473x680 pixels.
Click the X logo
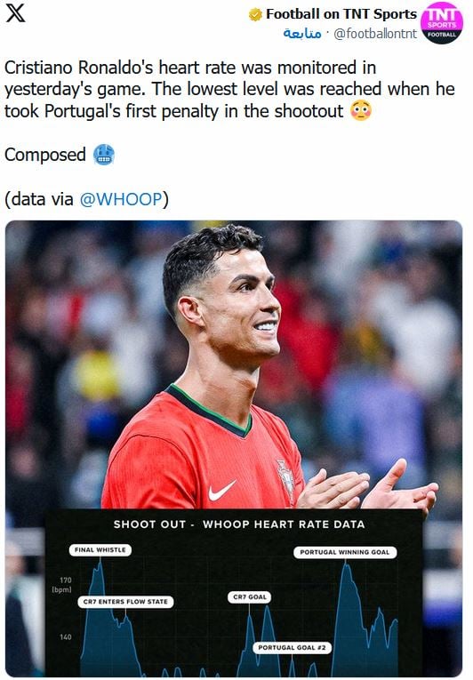16,13
